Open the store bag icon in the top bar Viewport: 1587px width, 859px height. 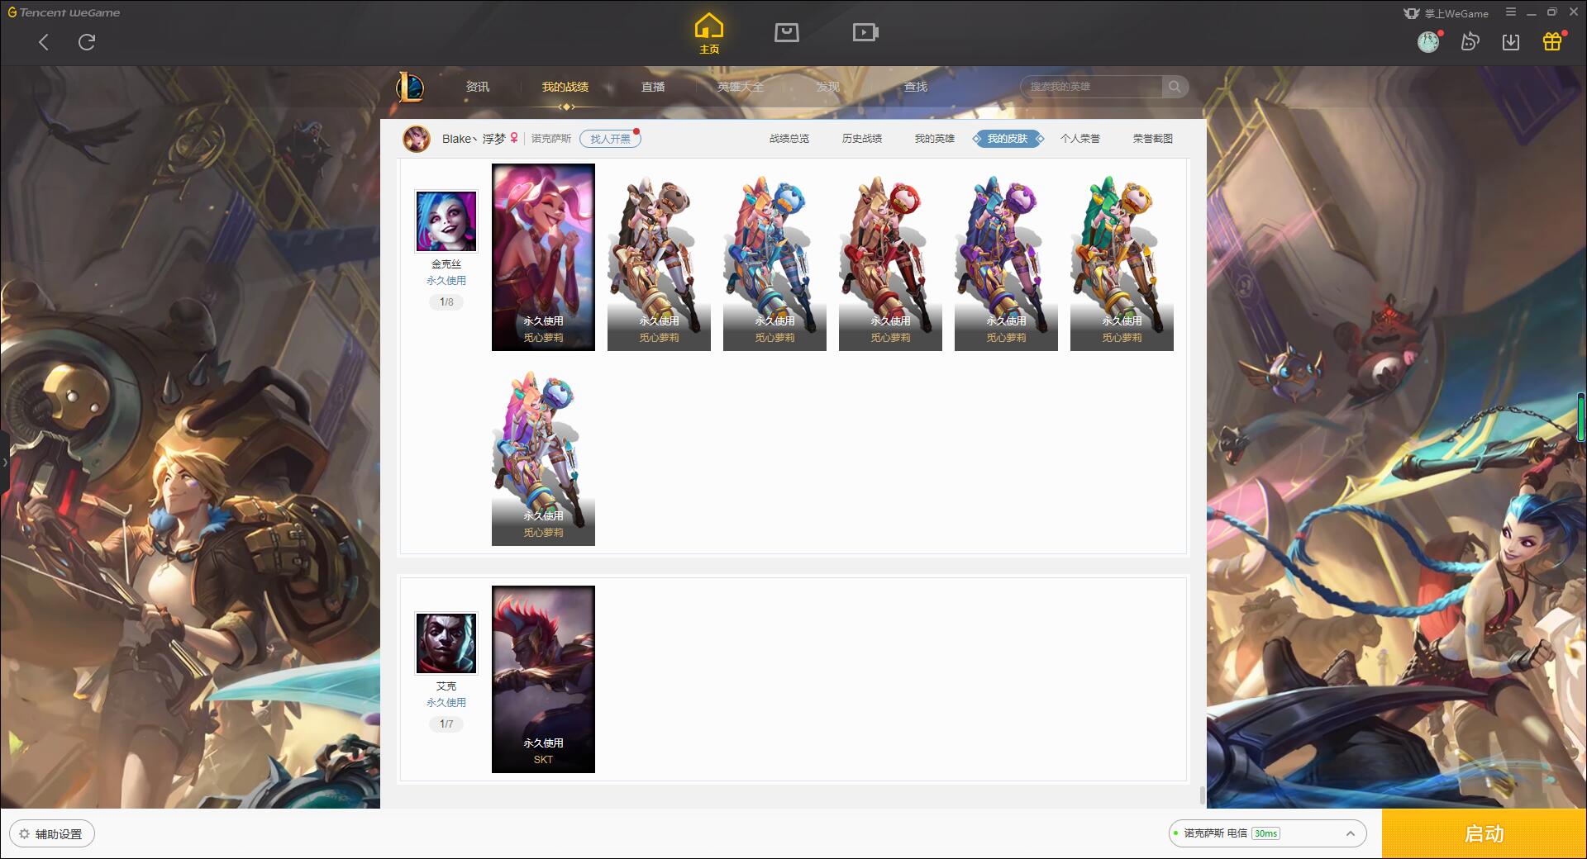click(787, 32)
